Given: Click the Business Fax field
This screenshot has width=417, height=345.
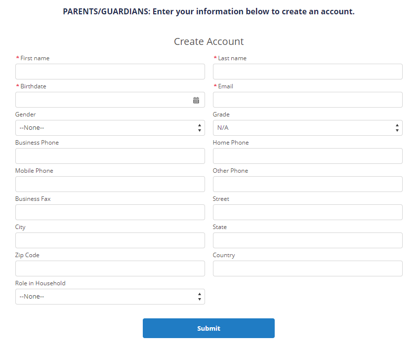Looking at the screenshot, I should point(110,212).
